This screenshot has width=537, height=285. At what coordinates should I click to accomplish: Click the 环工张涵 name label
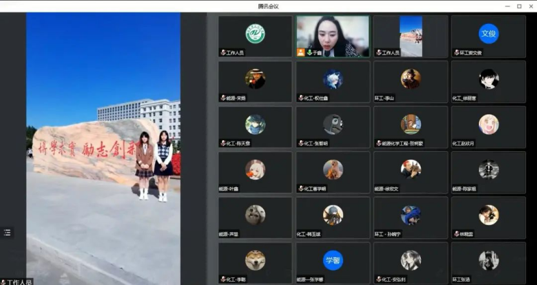pyautogui.click(x=461, y=280)
